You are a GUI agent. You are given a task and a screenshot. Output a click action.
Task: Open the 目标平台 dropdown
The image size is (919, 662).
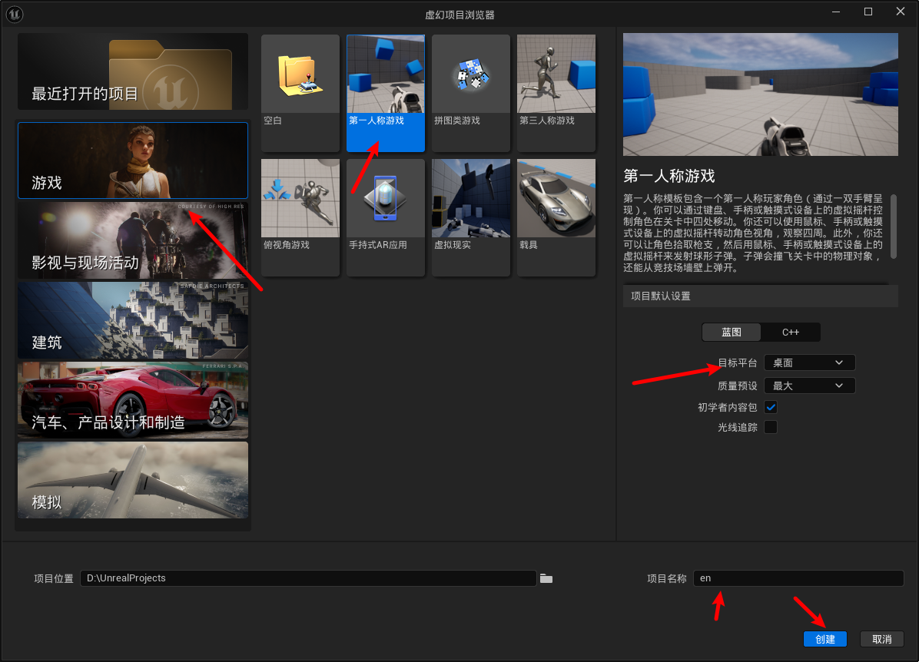(x=809, y=362)
